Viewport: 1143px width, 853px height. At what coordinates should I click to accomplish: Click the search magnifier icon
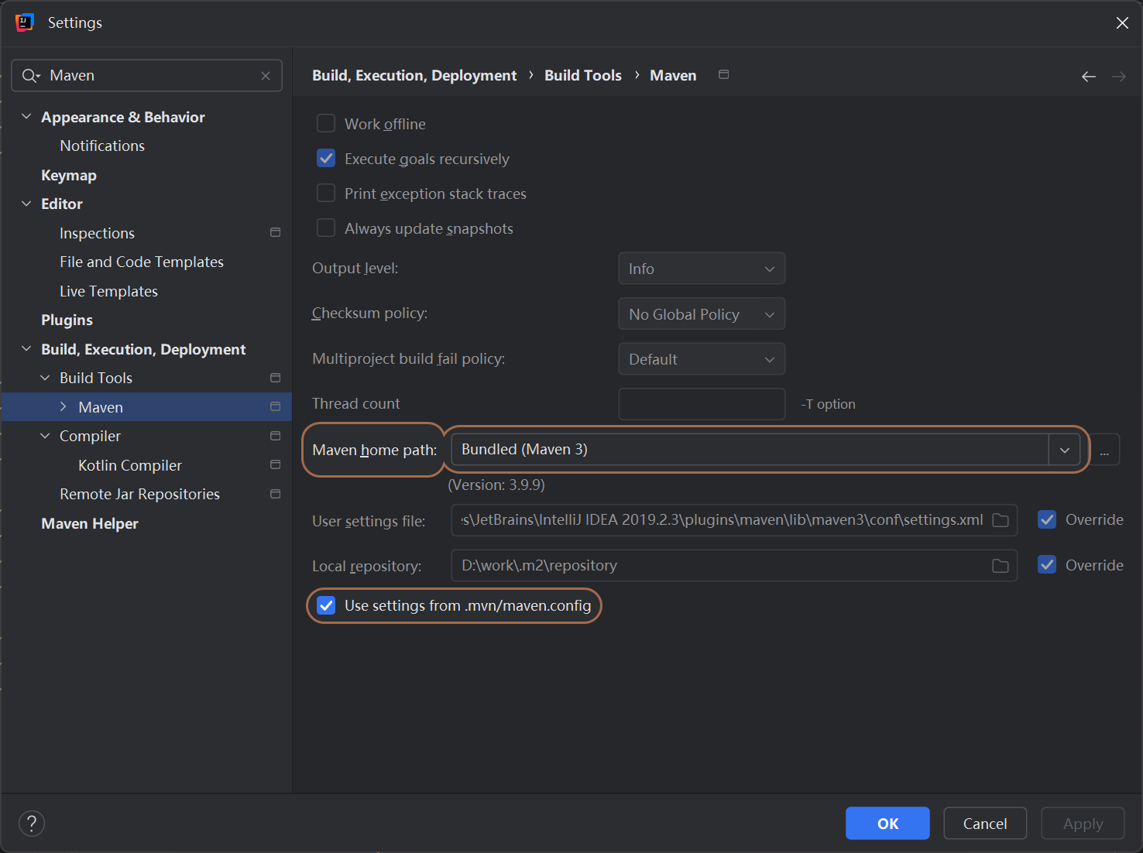31,76
